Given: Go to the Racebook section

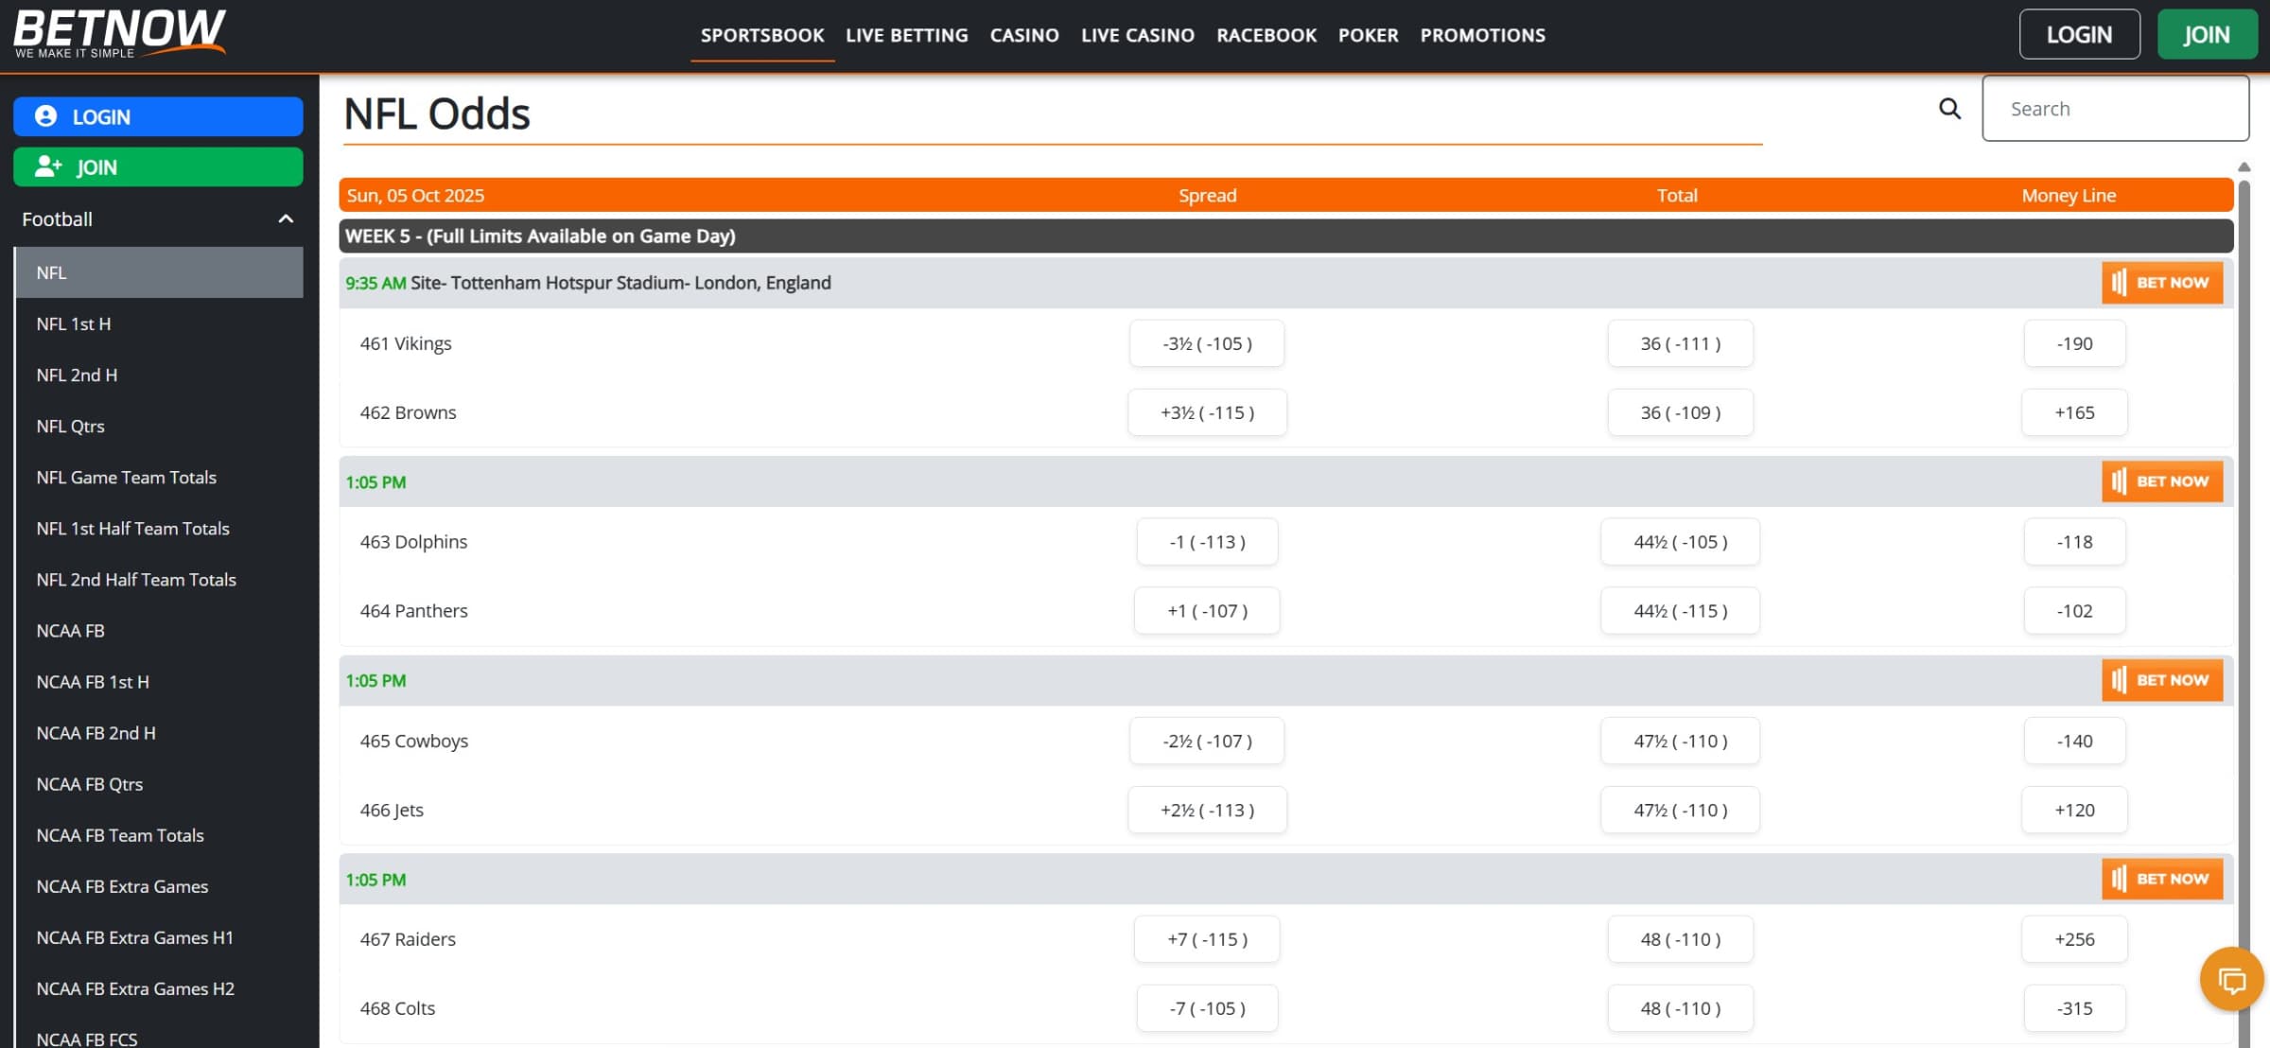Looking at the screenshot, I should pyautogui.click(x=1266, y=35).
